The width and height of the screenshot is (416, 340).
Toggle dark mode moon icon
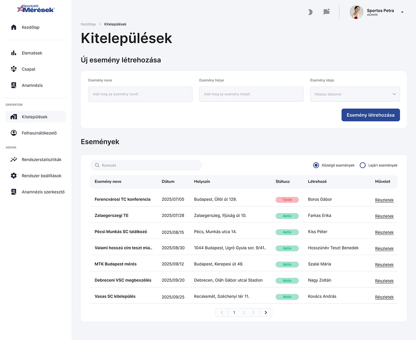point(310,12)
